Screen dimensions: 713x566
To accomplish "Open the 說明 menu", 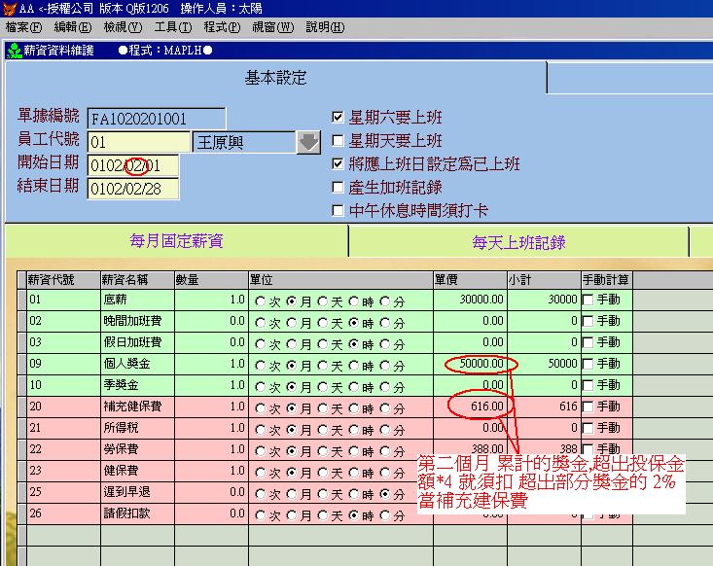I will point(325,27).
